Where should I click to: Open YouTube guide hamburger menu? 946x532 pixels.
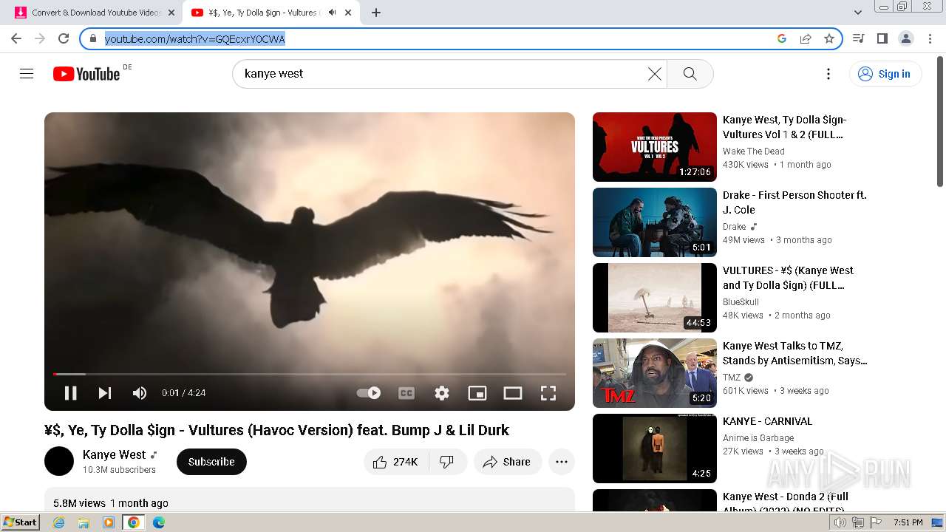[27, 74]
